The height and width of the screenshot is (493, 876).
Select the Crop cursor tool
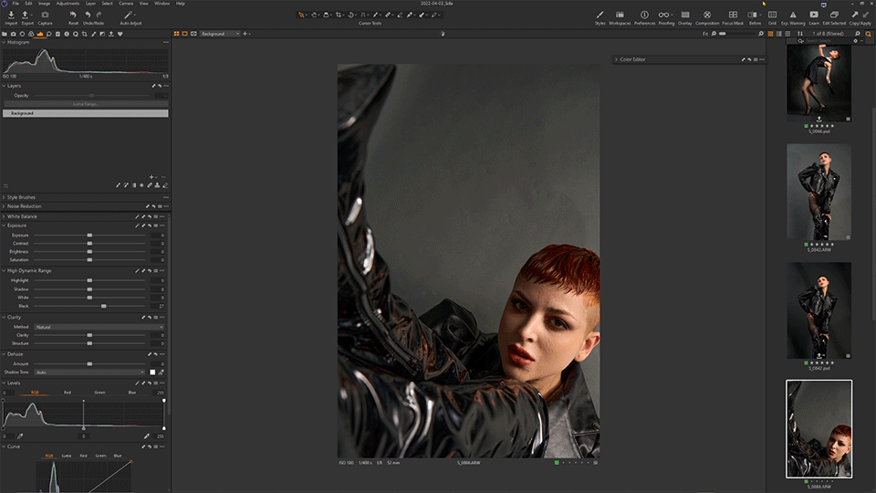click(339, 15)
